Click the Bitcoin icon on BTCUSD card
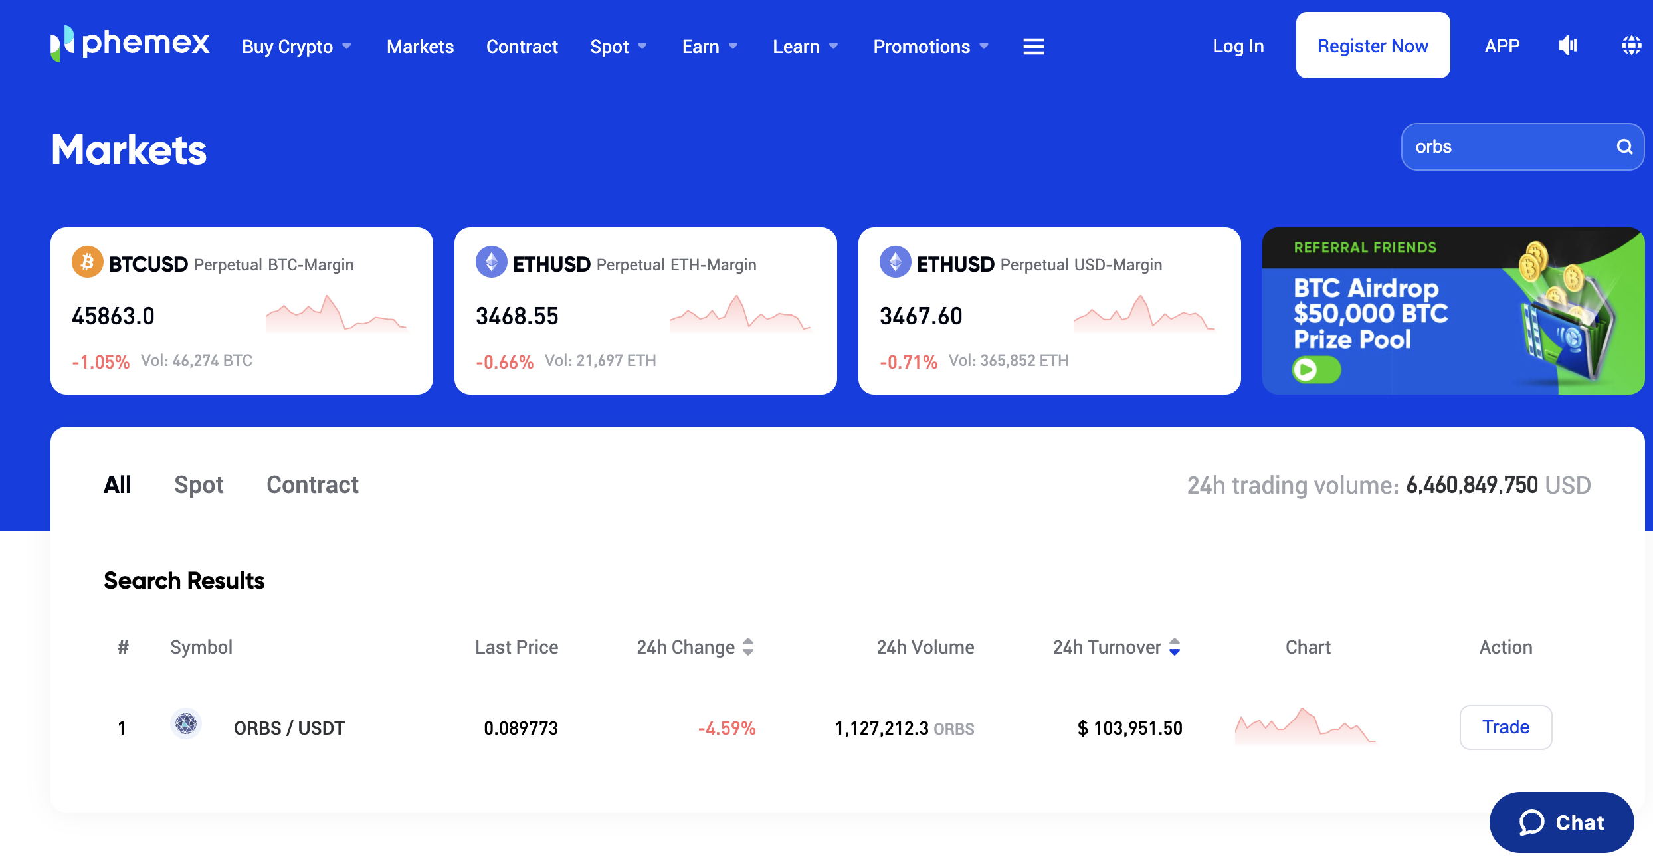The image size is (1653, 865). 87,262
